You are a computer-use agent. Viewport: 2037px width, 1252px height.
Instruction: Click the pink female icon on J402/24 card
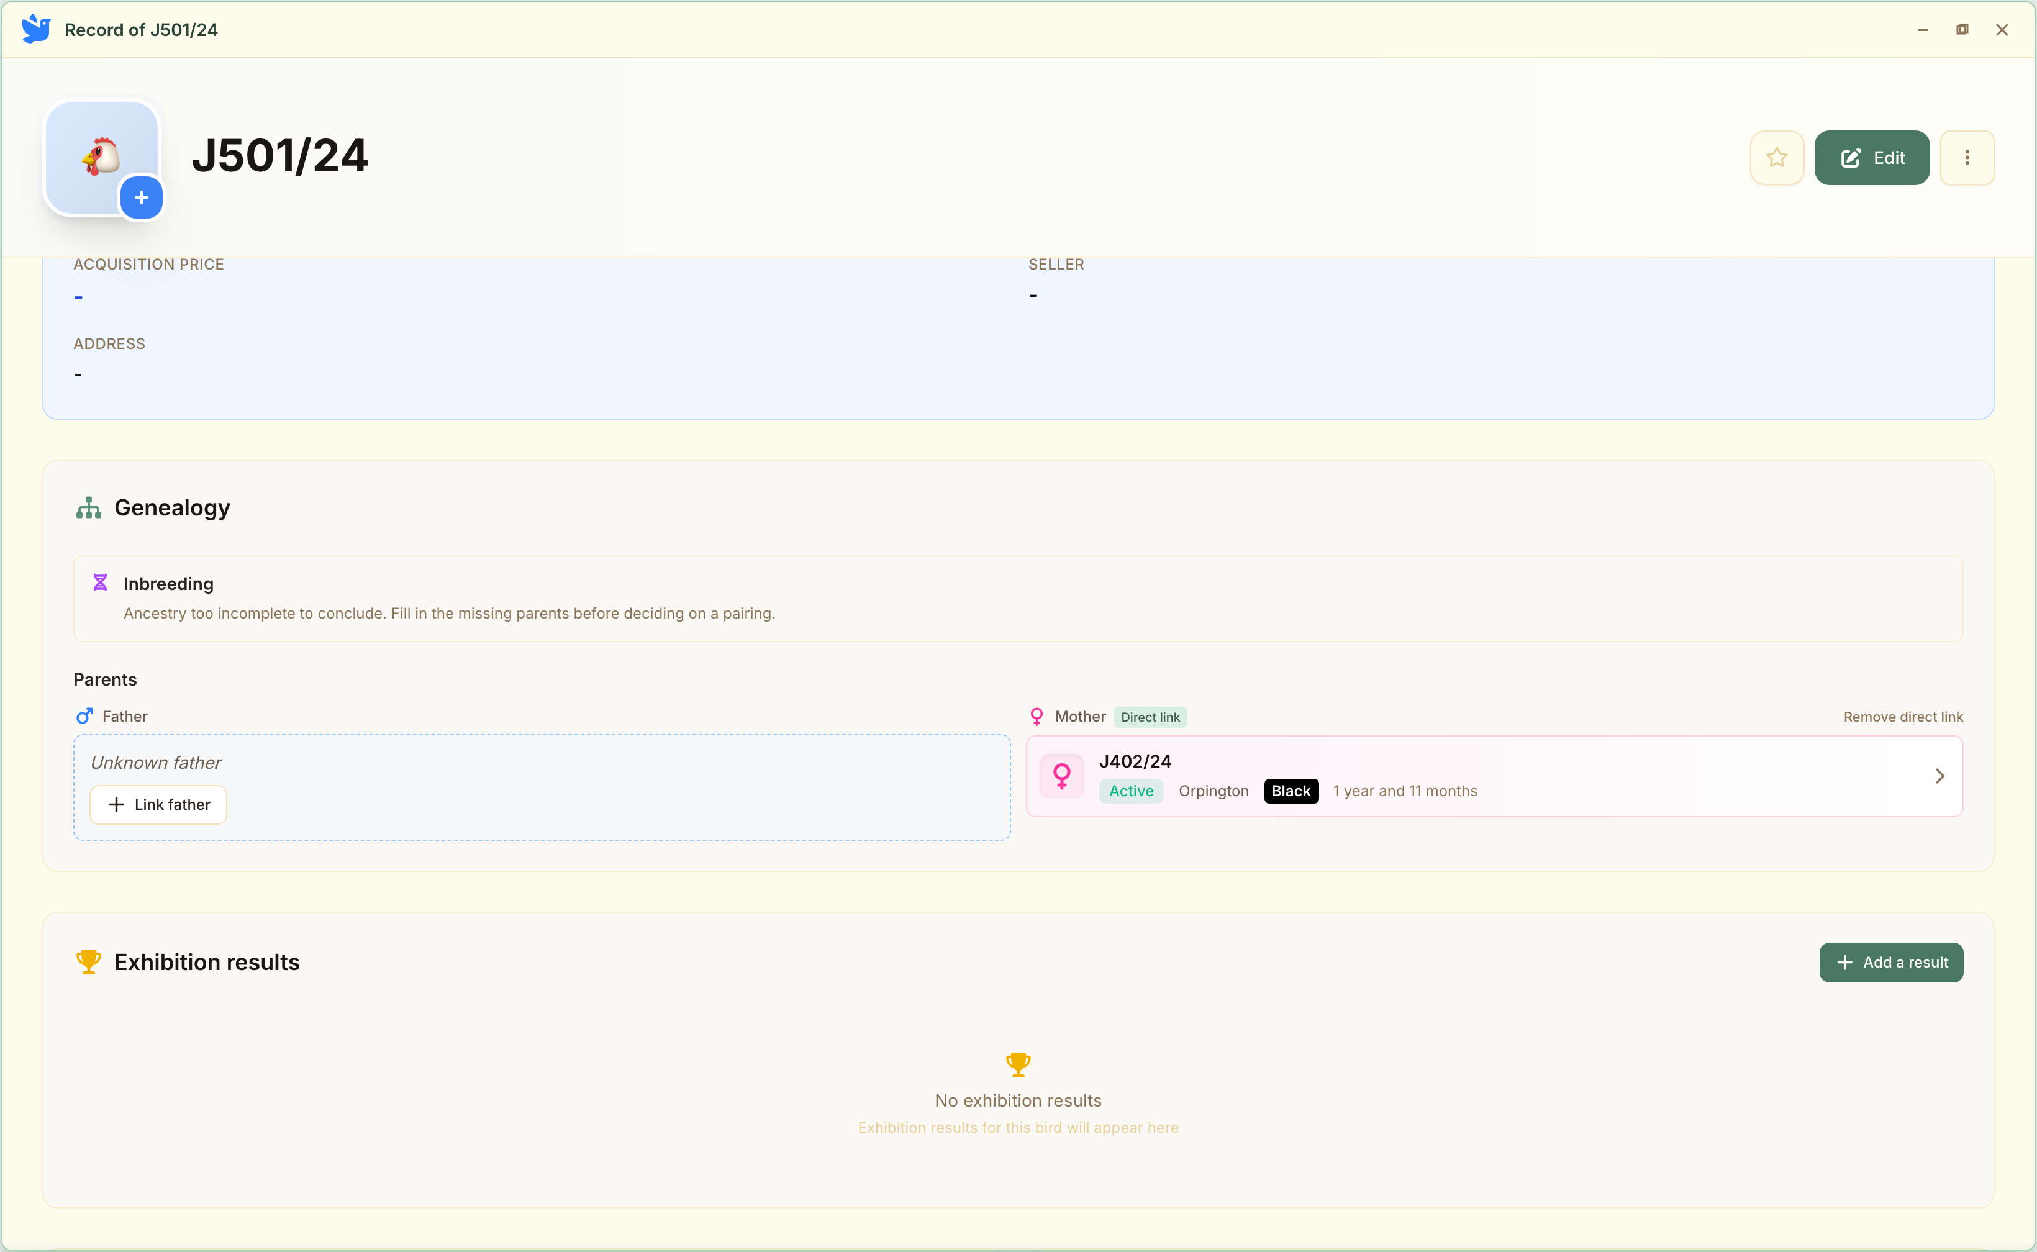coord(1061,776)
